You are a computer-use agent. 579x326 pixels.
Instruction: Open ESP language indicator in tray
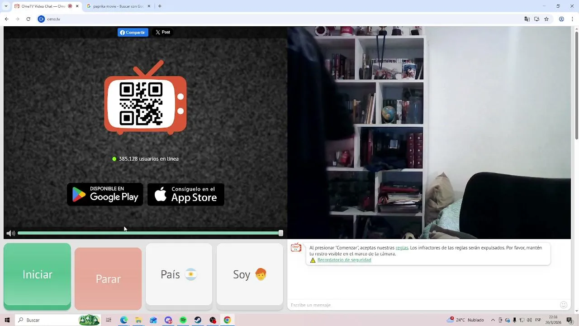click(538, 320)
